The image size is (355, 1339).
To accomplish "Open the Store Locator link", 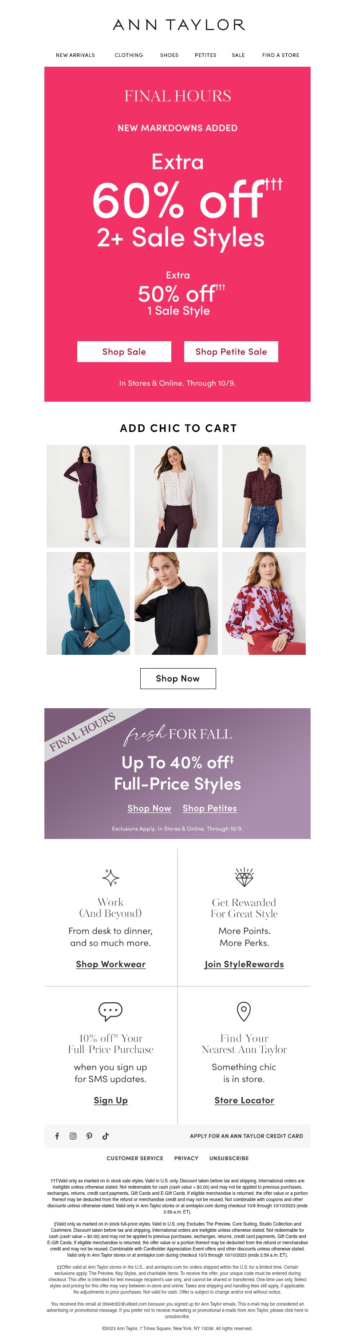I will 244,1100.
